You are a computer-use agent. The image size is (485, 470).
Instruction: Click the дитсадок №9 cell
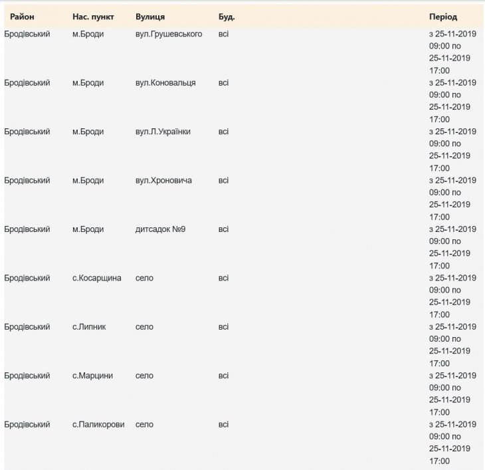pyautogui.click(x=160, y=229)
